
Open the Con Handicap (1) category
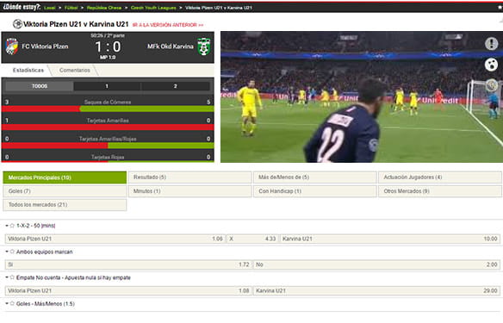tap(314, 191)
